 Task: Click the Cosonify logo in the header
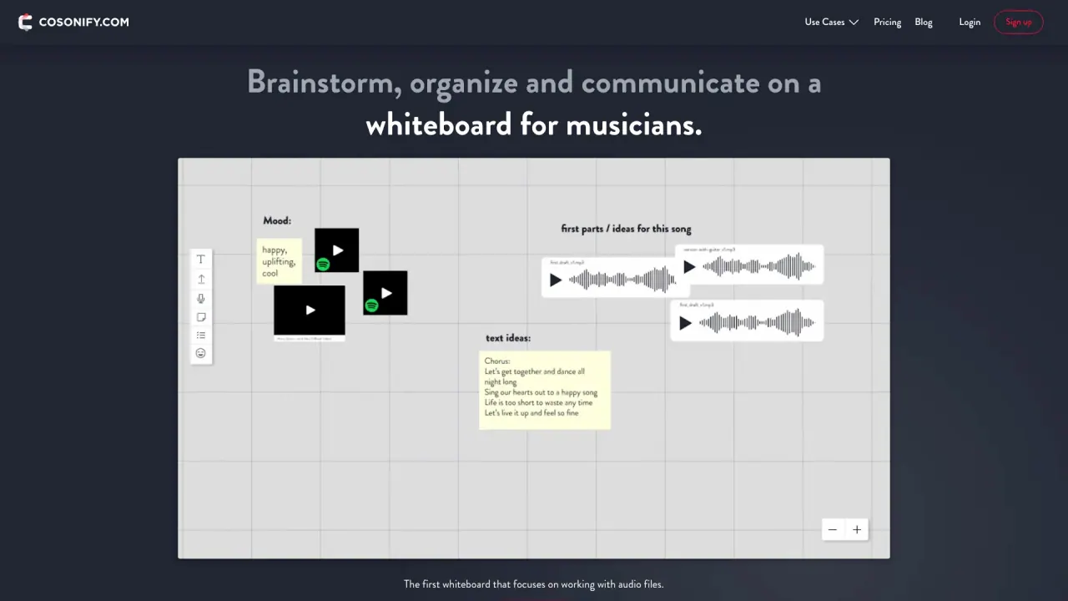point(73,23)
